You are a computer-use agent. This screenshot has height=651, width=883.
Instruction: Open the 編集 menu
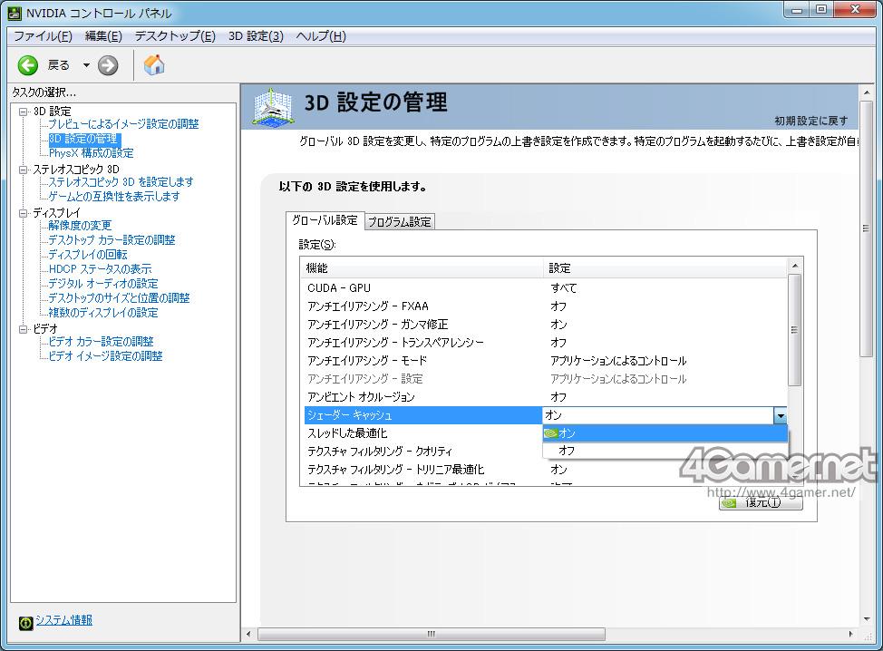(103, 36)
